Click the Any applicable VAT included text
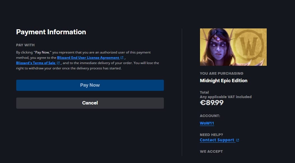 226,97
